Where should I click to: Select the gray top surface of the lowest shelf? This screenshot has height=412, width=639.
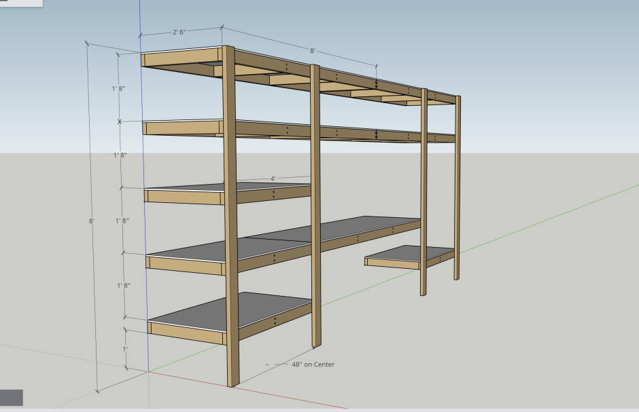click(x=230, y=311)
